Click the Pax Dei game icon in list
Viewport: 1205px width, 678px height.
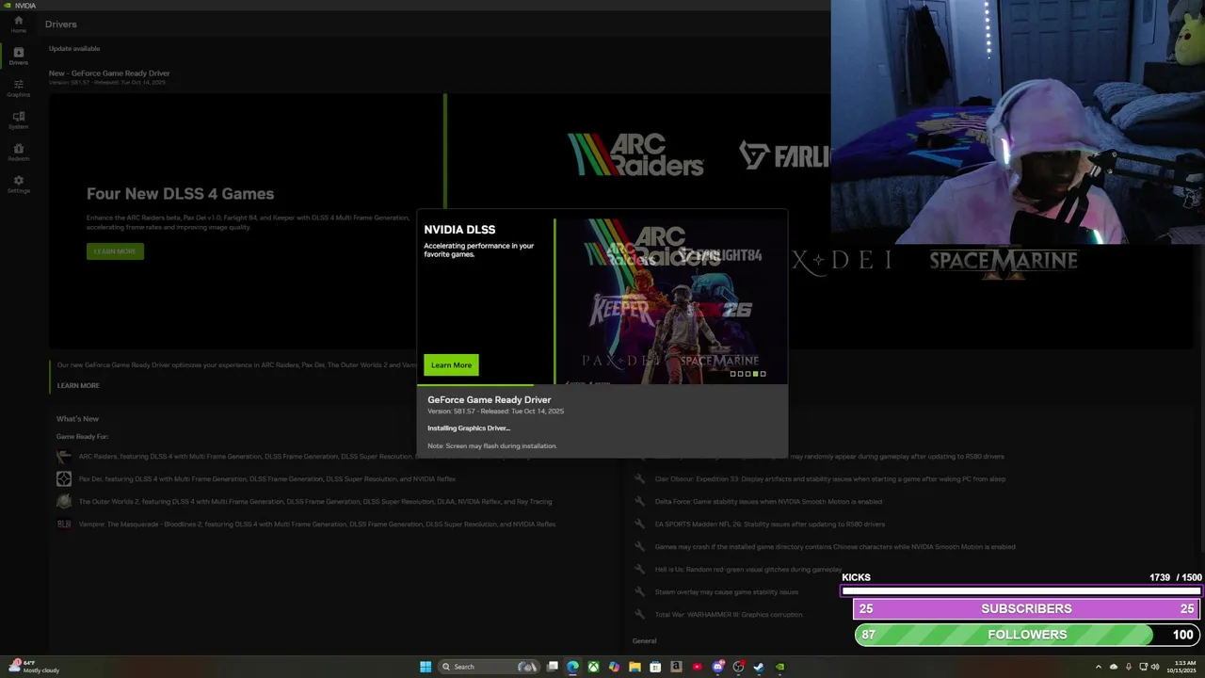click(x=64, y=479)
